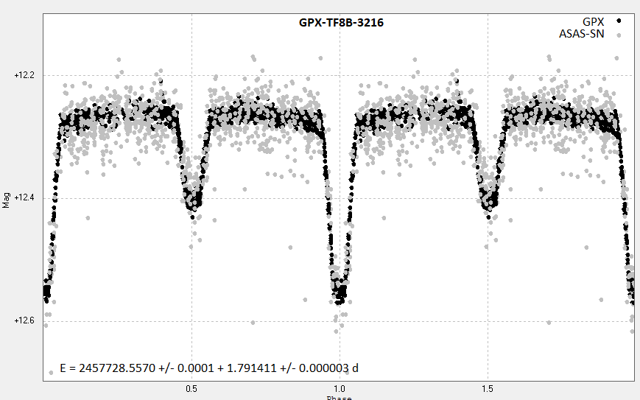Click the GPX legend label
The height and width of the screenshot is (400, 640).
[593, 22]
